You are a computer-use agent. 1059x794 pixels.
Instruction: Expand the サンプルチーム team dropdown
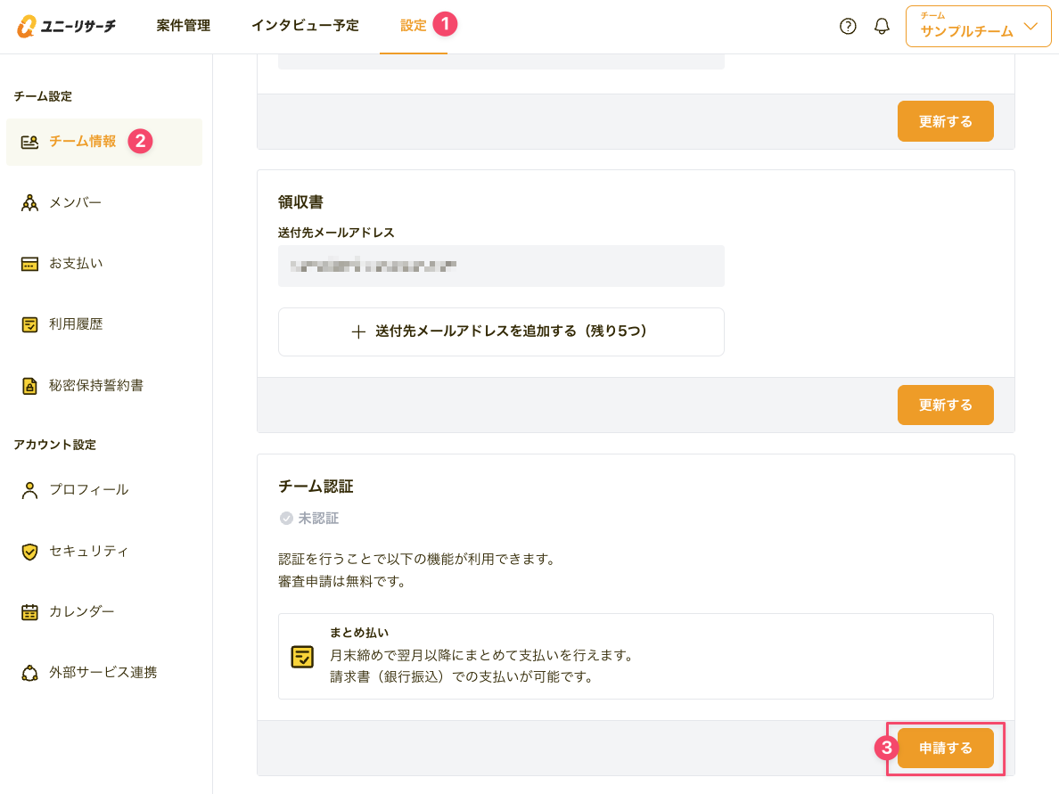click(978, 27)
